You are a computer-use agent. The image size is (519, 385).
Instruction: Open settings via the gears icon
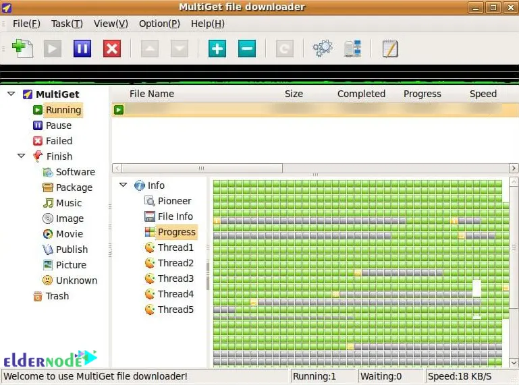pyautogui.click(x=323, y=49)
